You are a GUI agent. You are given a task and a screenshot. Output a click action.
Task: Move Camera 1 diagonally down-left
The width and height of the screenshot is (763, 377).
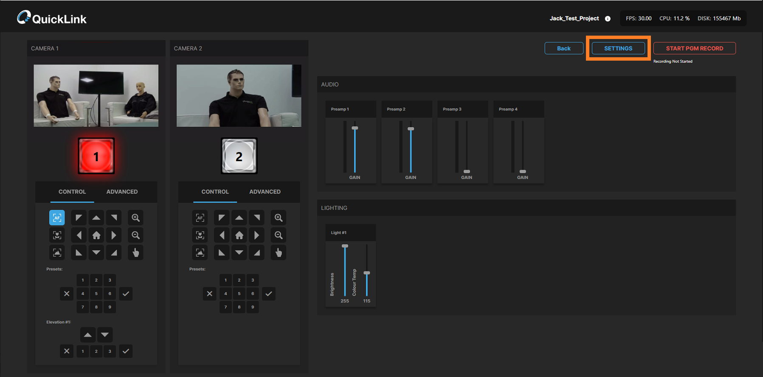[x=79, y=252]
